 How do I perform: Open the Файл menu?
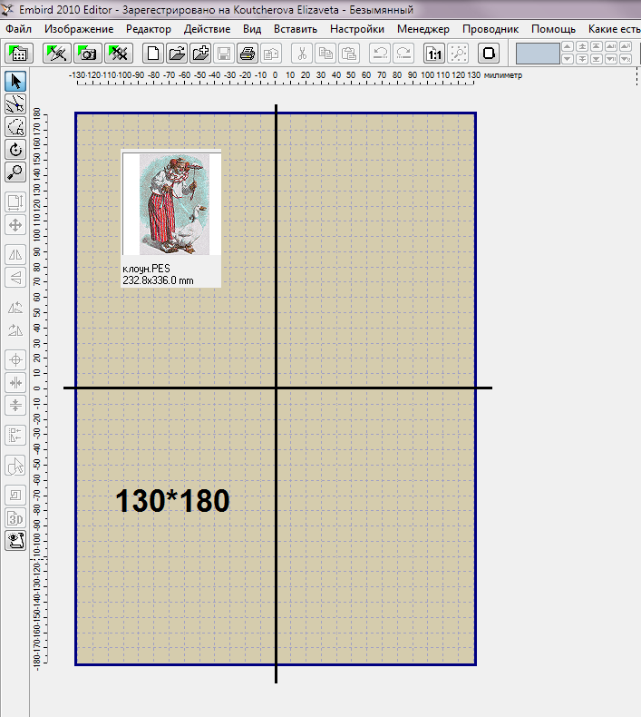click(x=18, y=29)
